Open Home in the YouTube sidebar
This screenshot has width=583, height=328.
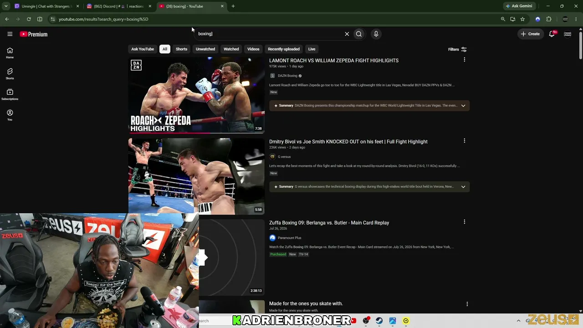pyautogui.click(x=10, y=53)
